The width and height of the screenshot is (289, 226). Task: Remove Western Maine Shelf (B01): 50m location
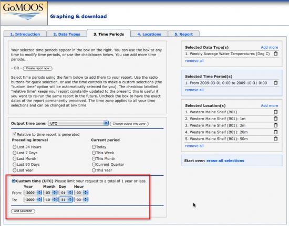point(275,138)
